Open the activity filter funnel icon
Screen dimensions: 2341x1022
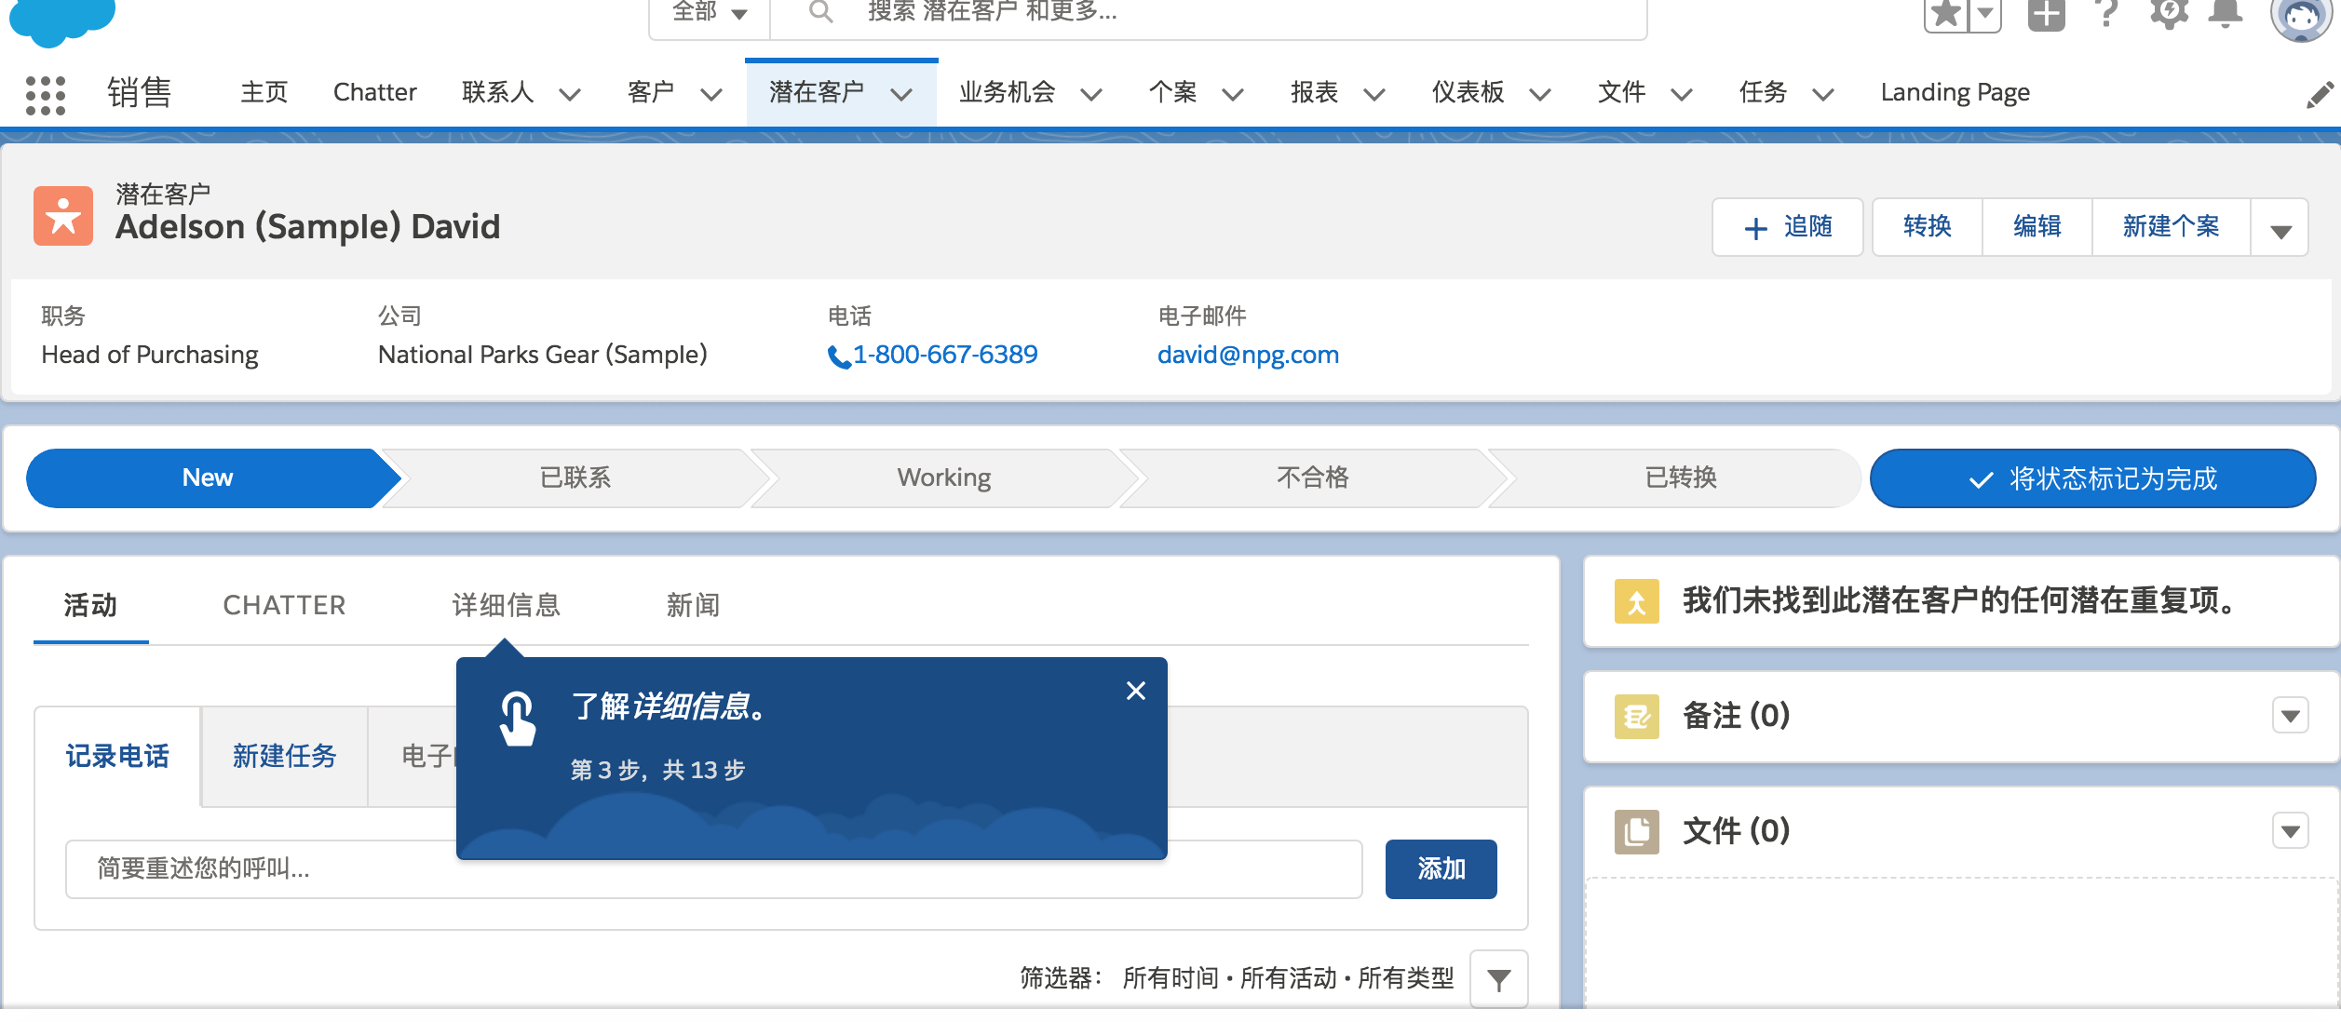(1498, 979)
